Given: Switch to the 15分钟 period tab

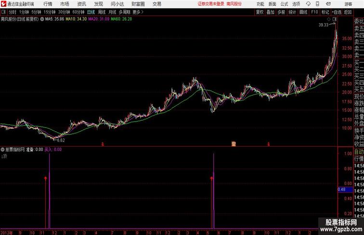Looking at the screenshot, I should pos(50,12).
